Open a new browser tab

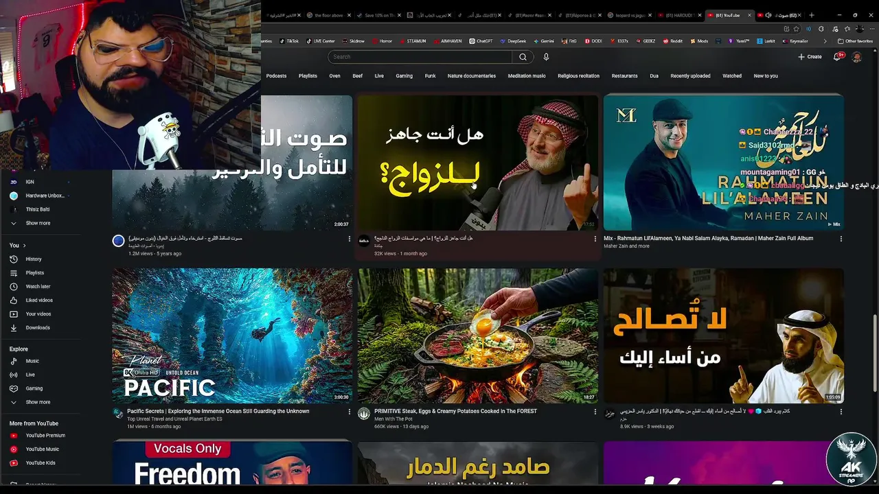coord(811,15)
